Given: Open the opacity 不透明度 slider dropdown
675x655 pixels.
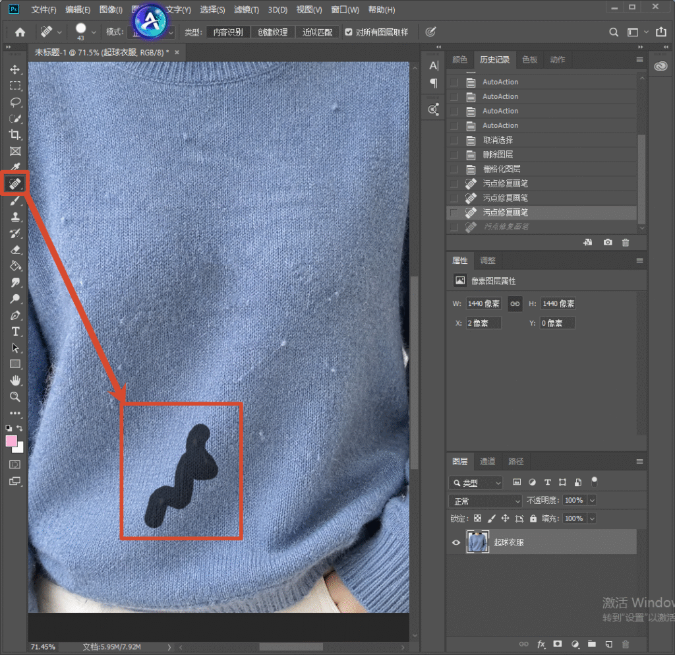Looking at the screenshot, I should (592, 501).
